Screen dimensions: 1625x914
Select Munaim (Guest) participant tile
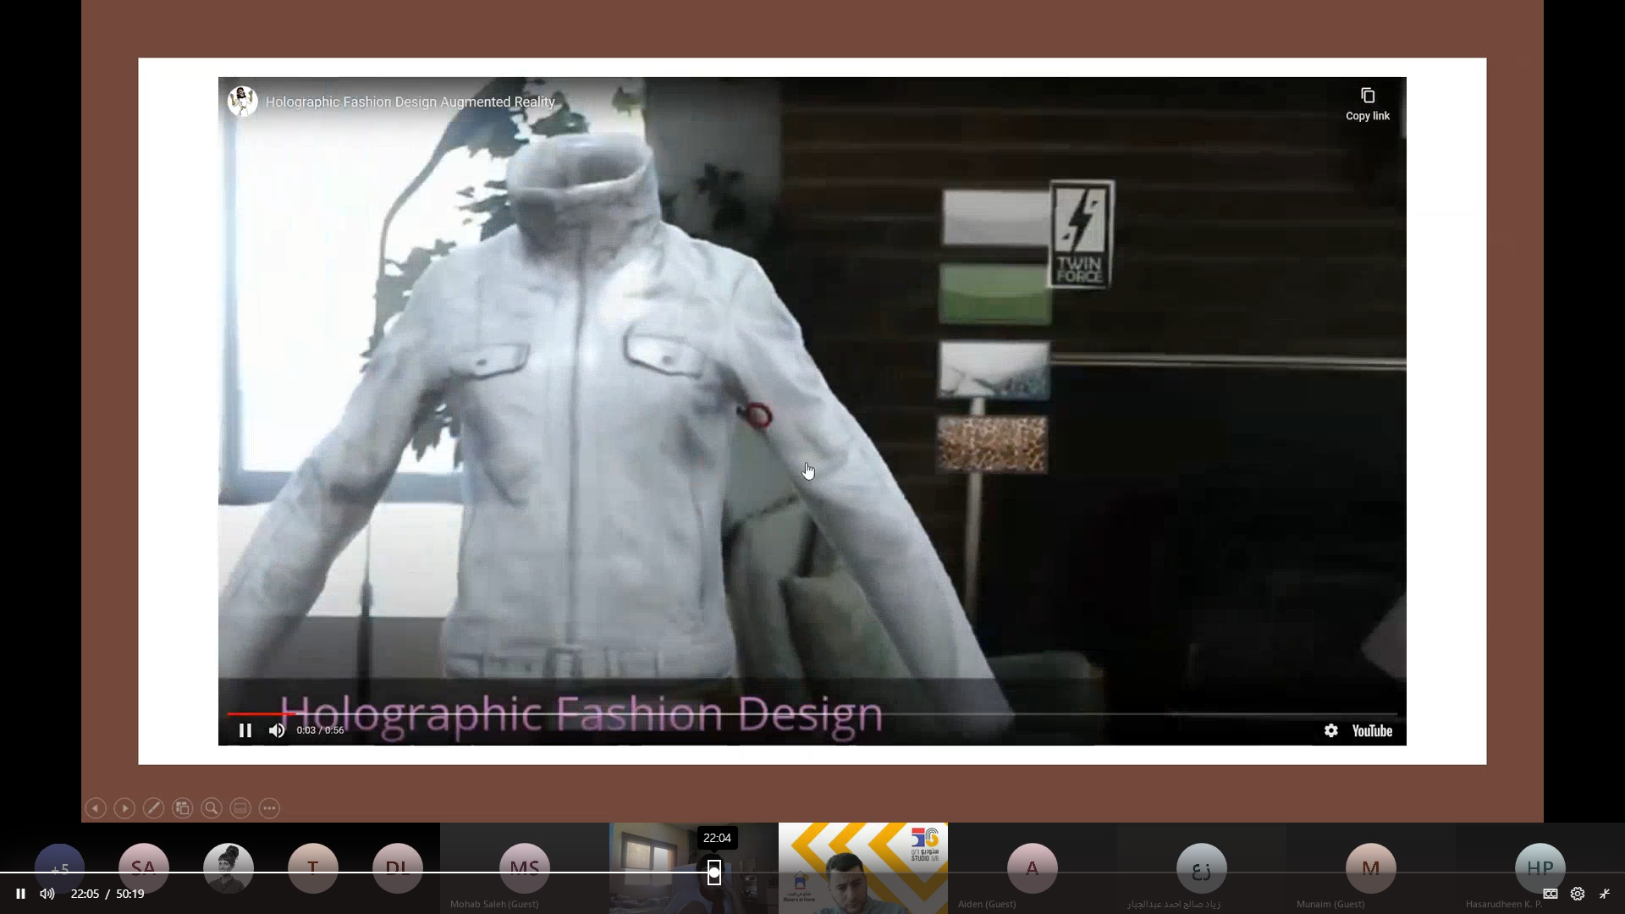(1371, 868)
